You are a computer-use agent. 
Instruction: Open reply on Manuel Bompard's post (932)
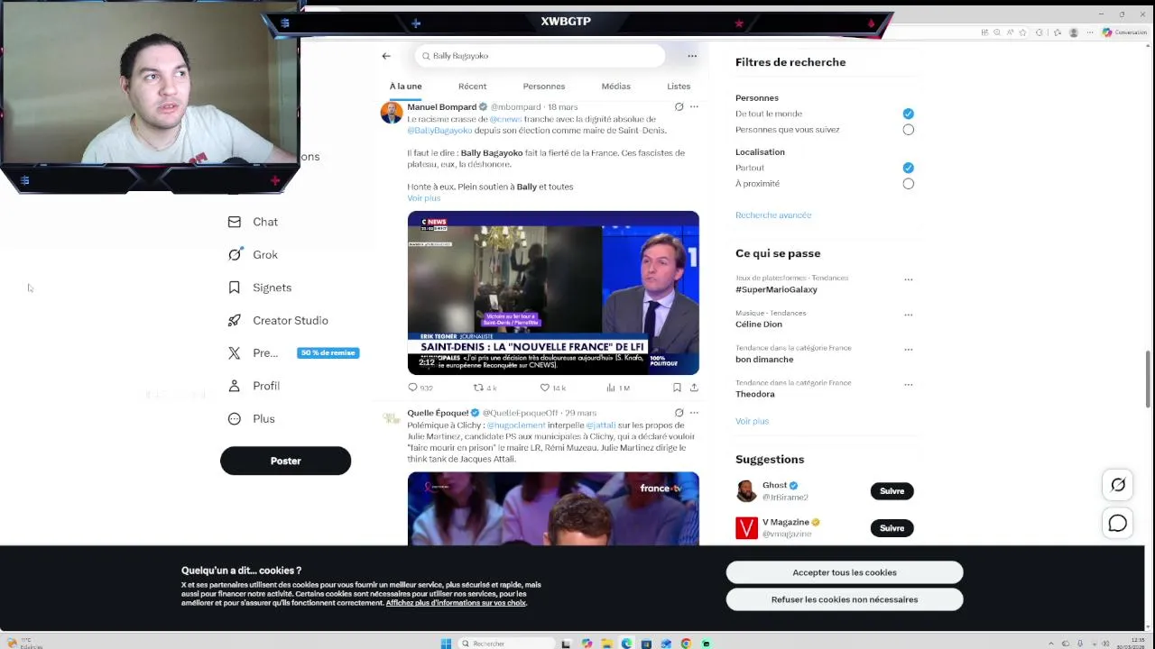pyautogui.click(x=420, y=388)
